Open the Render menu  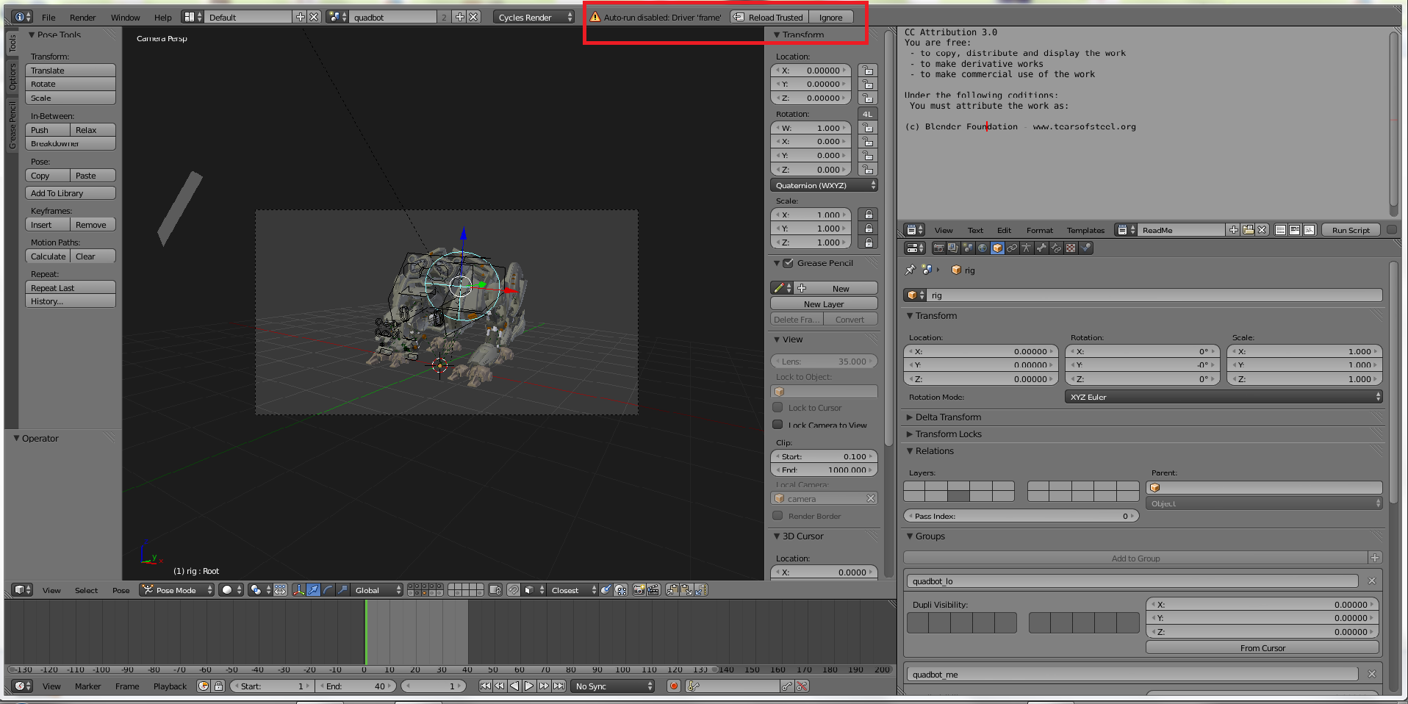82,17
